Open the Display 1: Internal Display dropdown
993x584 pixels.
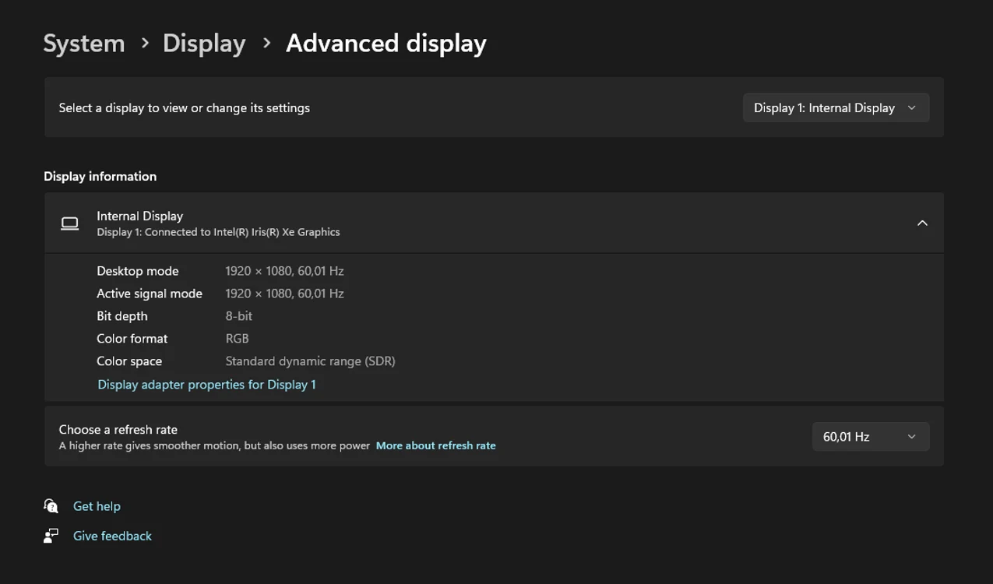click(836, 108)
